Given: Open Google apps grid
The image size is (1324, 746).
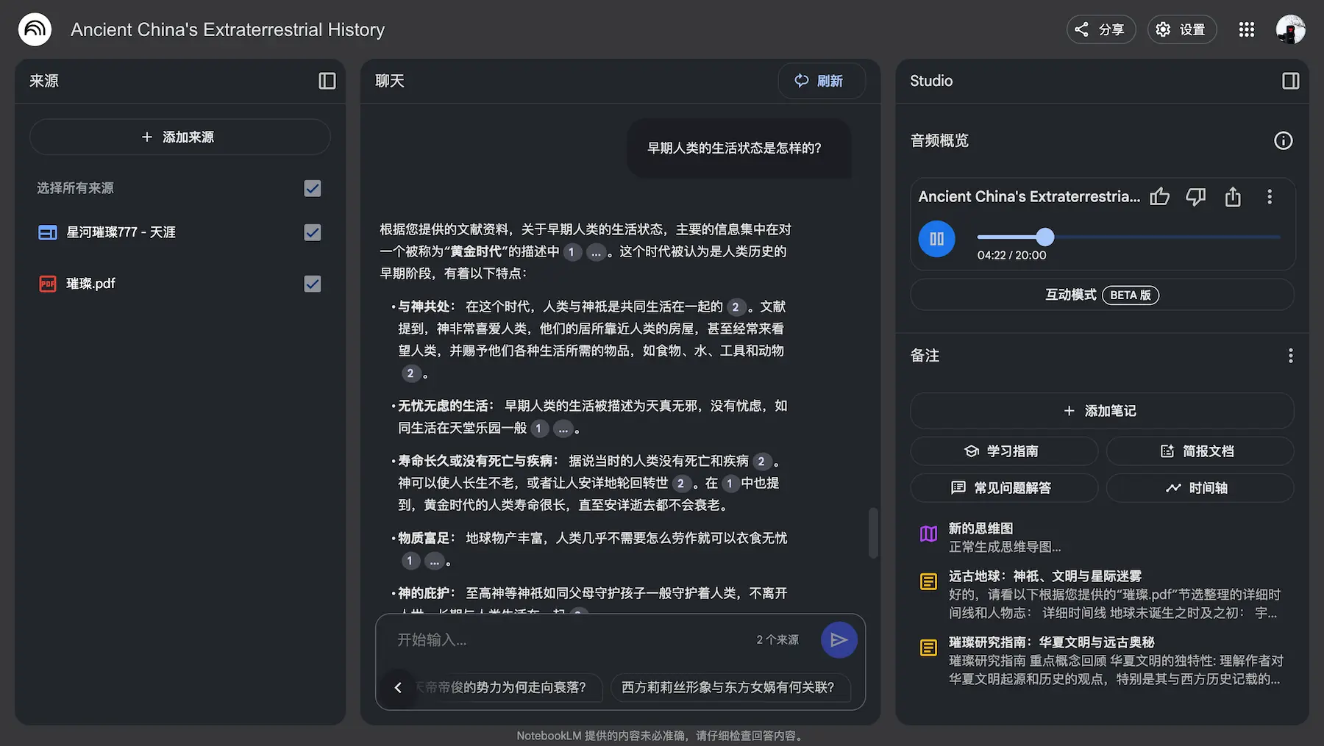Looking at the screenshot, I should pyautogui.click(x=1246, y=29).
